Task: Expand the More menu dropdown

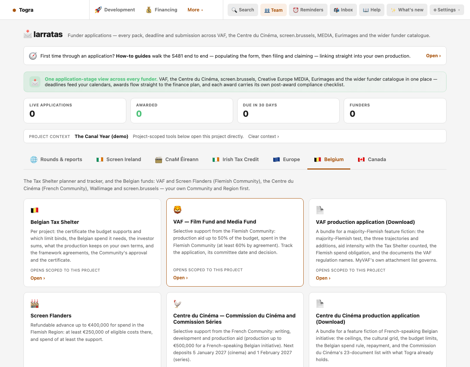Action: 195,10
